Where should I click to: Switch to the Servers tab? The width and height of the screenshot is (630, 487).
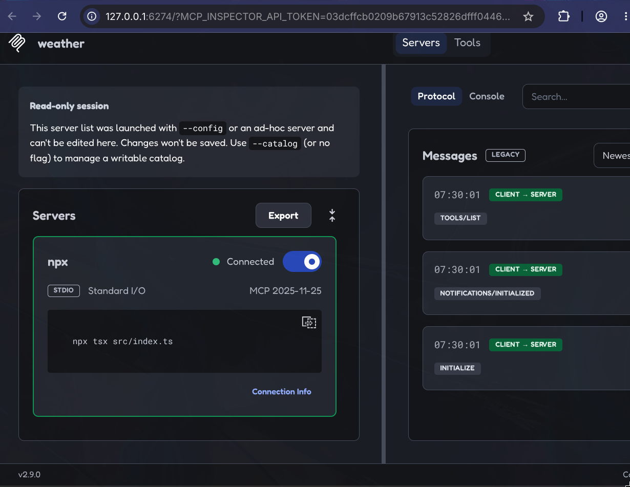tap(421, 43)
